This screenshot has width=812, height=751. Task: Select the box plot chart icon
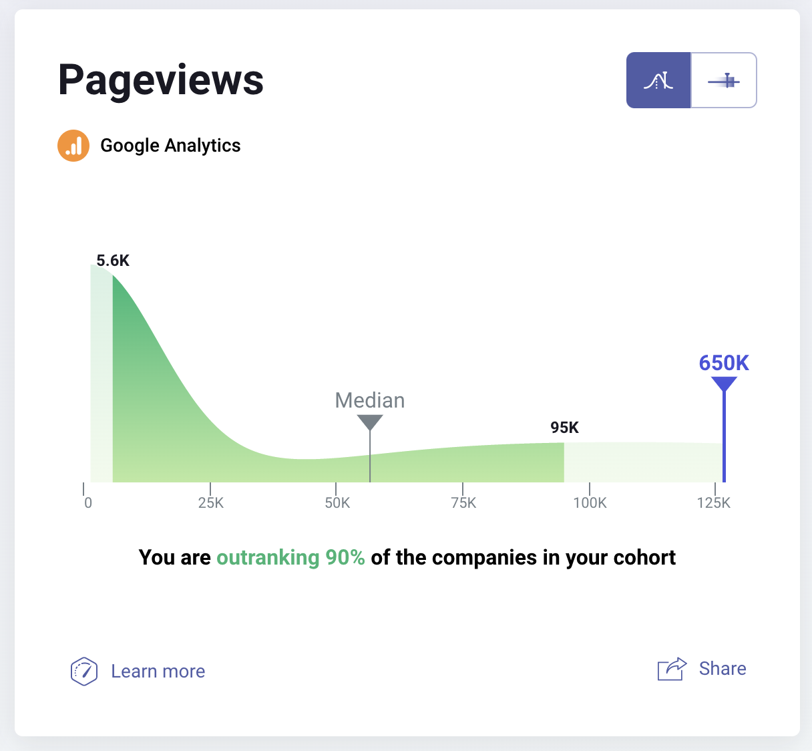coord(724,80)
